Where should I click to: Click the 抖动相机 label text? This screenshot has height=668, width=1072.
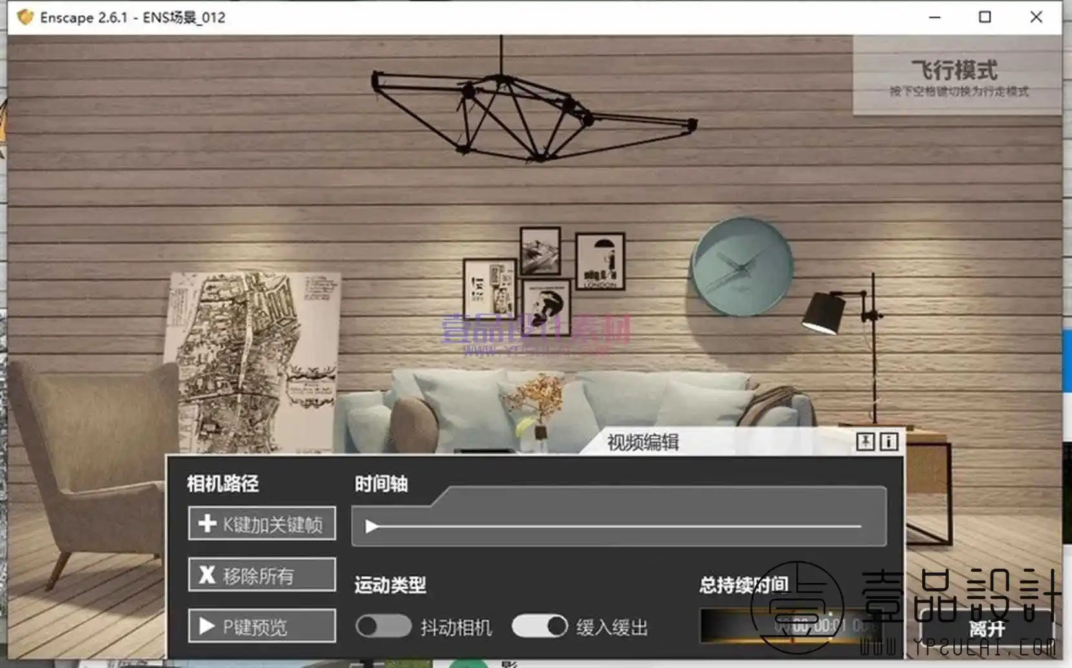tap(456, 627)
